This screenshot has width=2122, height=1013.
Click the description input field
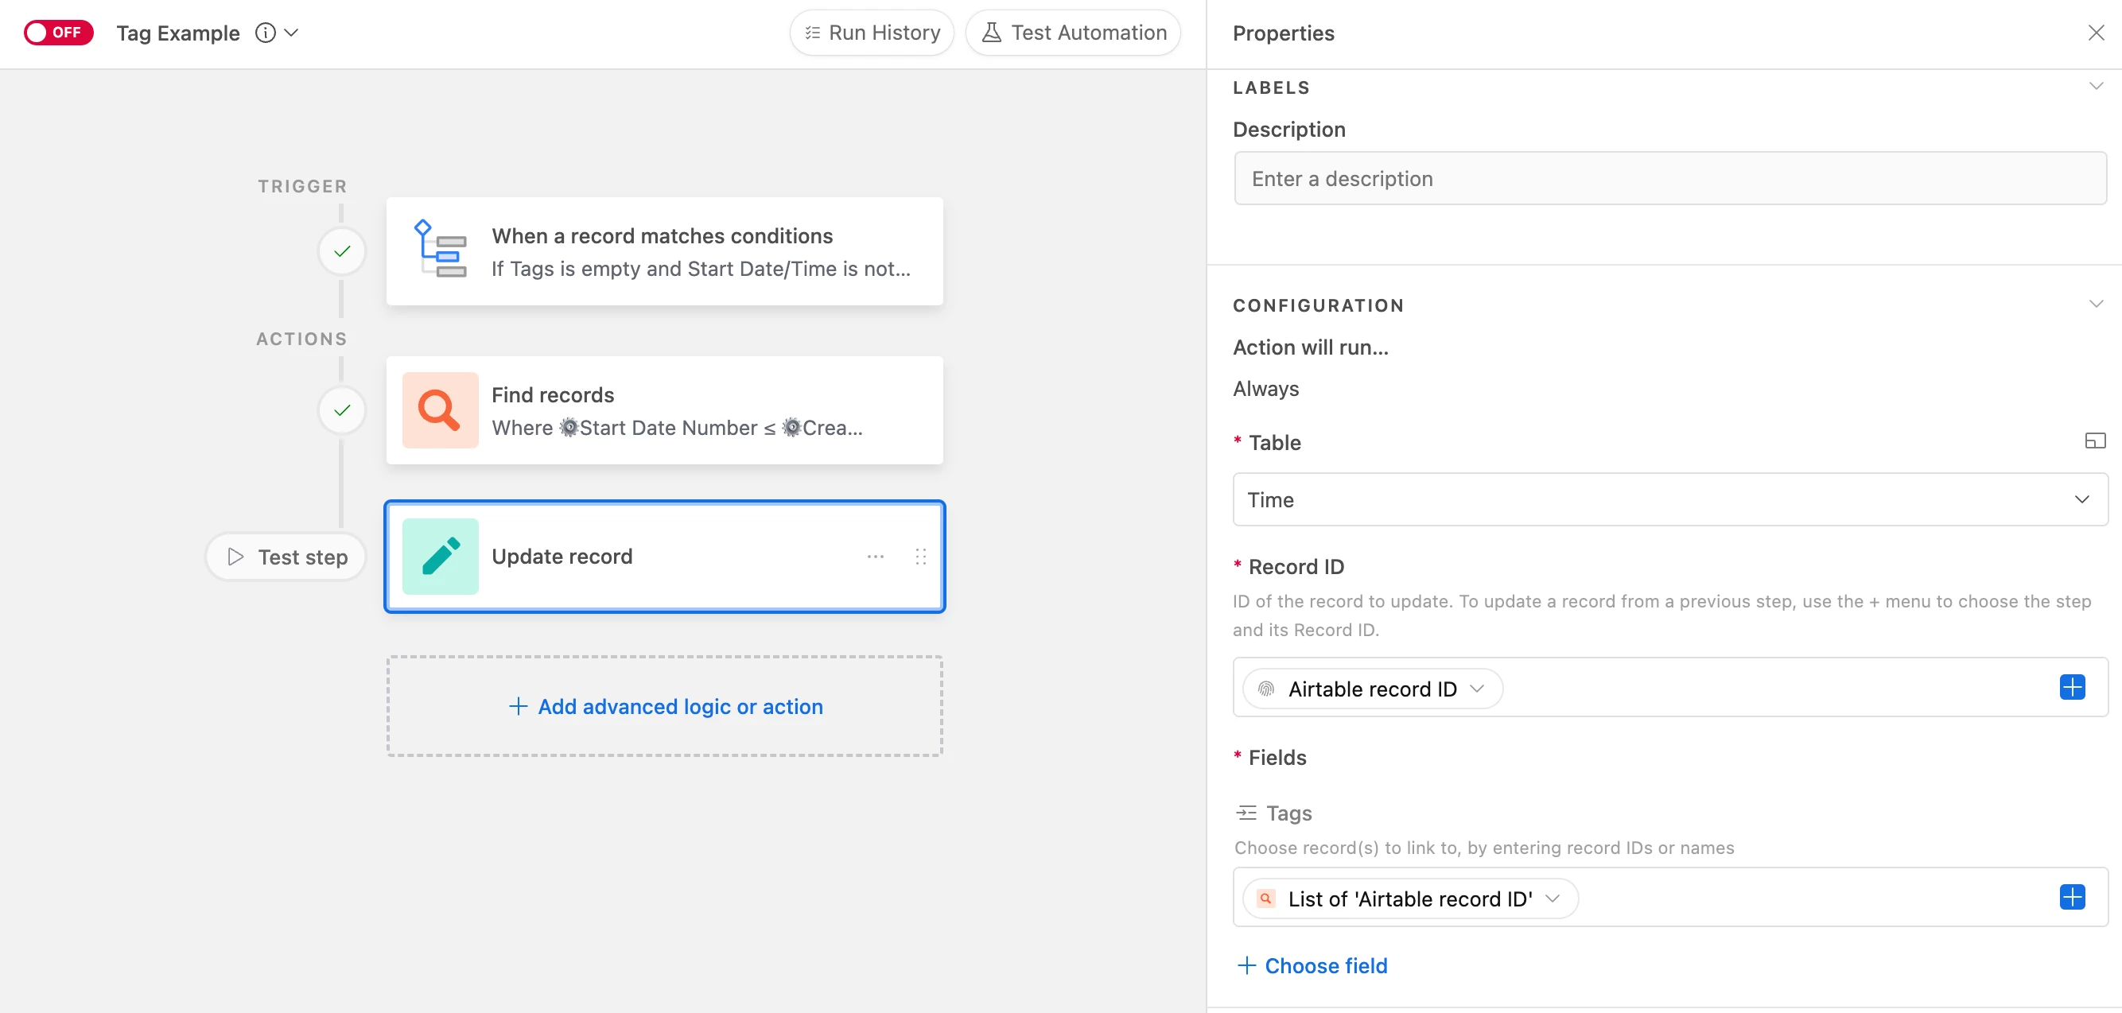point(1669,179)
